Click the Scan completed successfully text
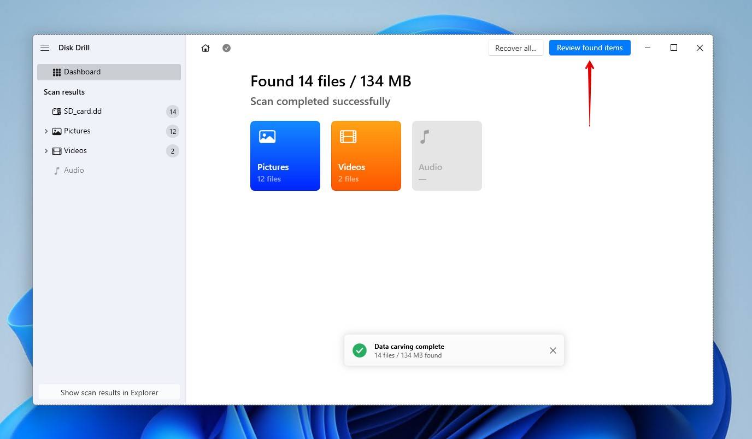752x439 pixels. coord(320,101)
